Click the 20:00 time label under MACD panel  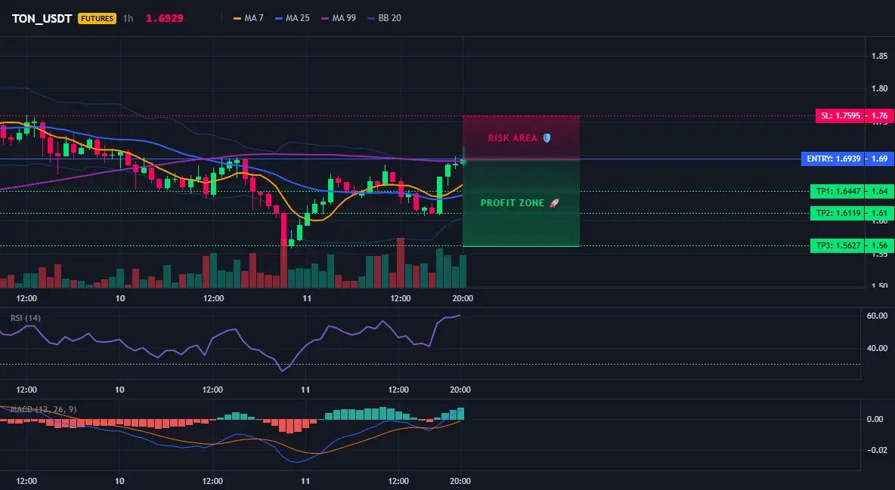(x=460, y=481)
